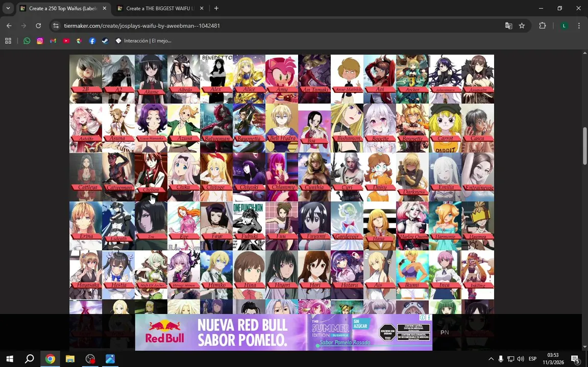Select the Gardevoir character tile

tap(347, 226)
